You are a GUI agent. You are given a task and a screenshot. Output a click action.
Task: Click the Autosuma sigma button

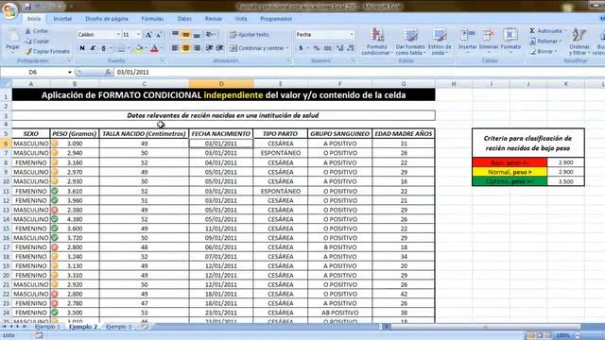coord(547,30)
